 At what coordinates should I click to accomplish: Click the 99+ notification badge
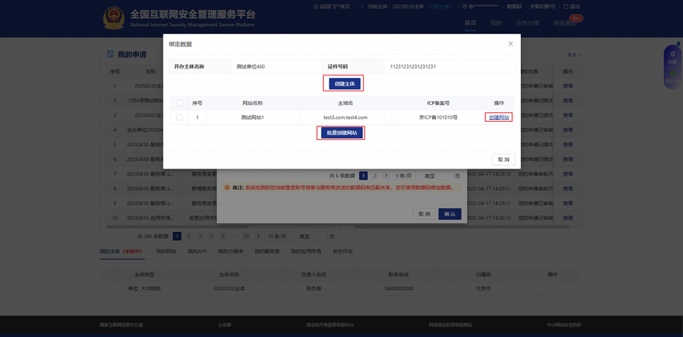(x=576, y=17)
